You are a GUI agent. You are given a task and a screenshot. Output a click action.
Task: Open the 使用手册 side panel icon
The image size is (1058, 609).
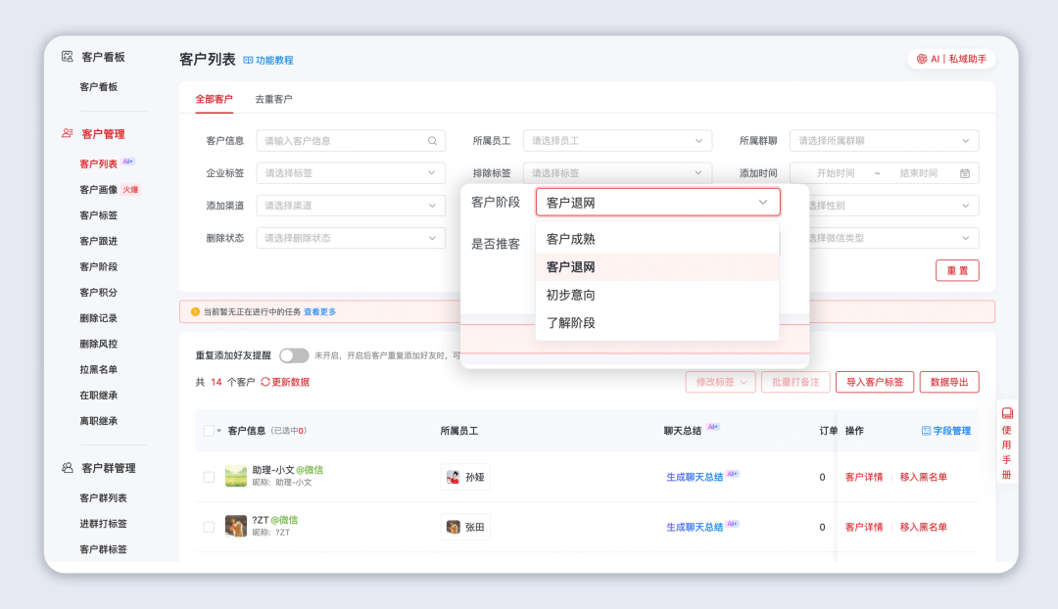coord(1006,413)
